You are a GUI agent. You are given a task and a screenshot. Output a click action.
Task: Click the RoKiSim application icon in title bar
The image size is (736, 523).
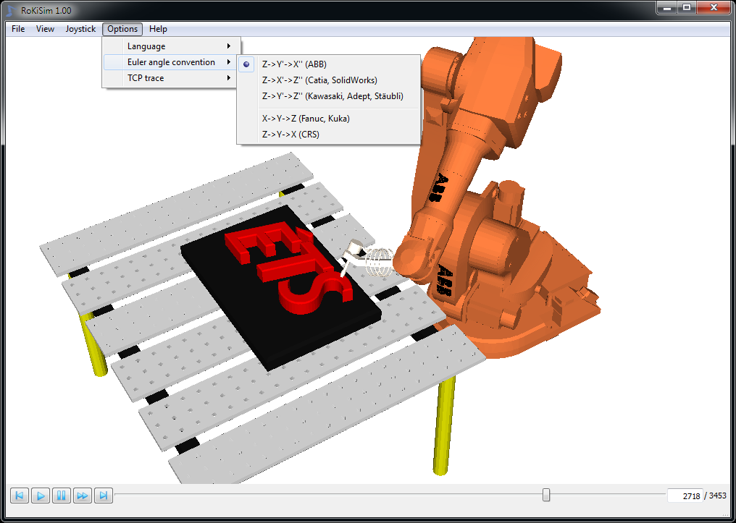tap(11, 10)
